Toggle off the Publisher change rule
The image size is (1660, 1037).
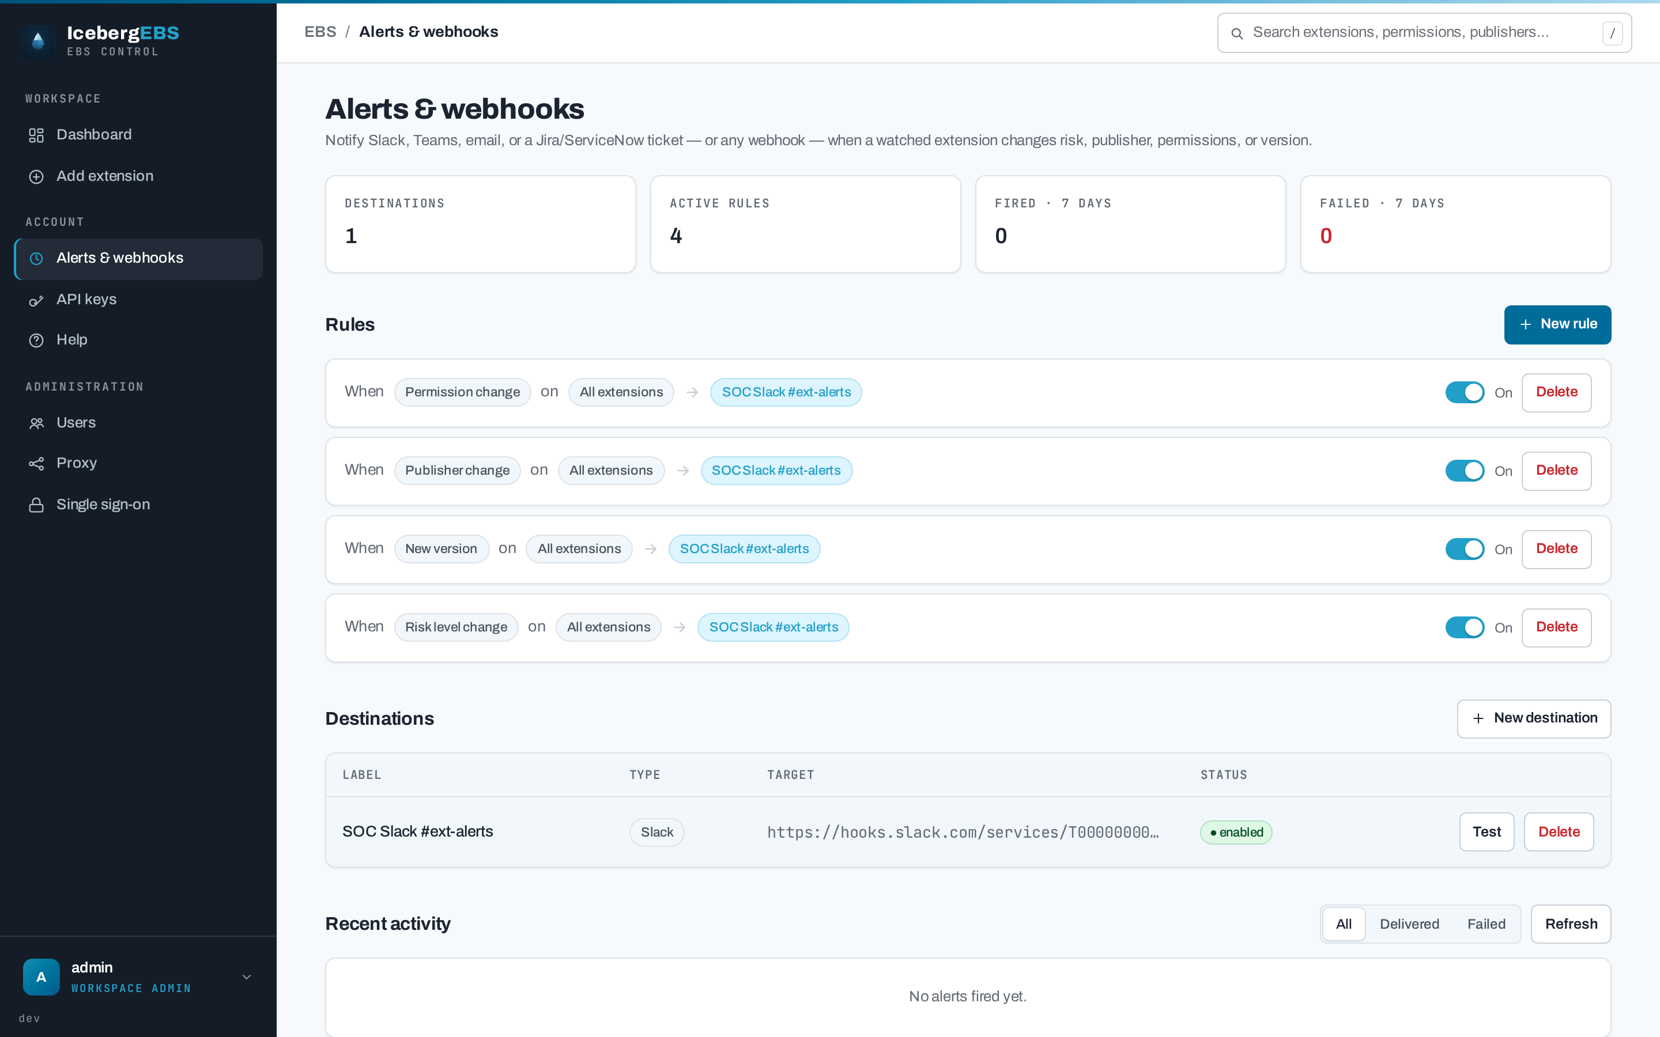click(1465, 471)
